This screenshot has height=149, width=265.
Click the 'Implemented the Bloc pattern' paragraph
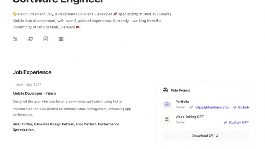72,112
